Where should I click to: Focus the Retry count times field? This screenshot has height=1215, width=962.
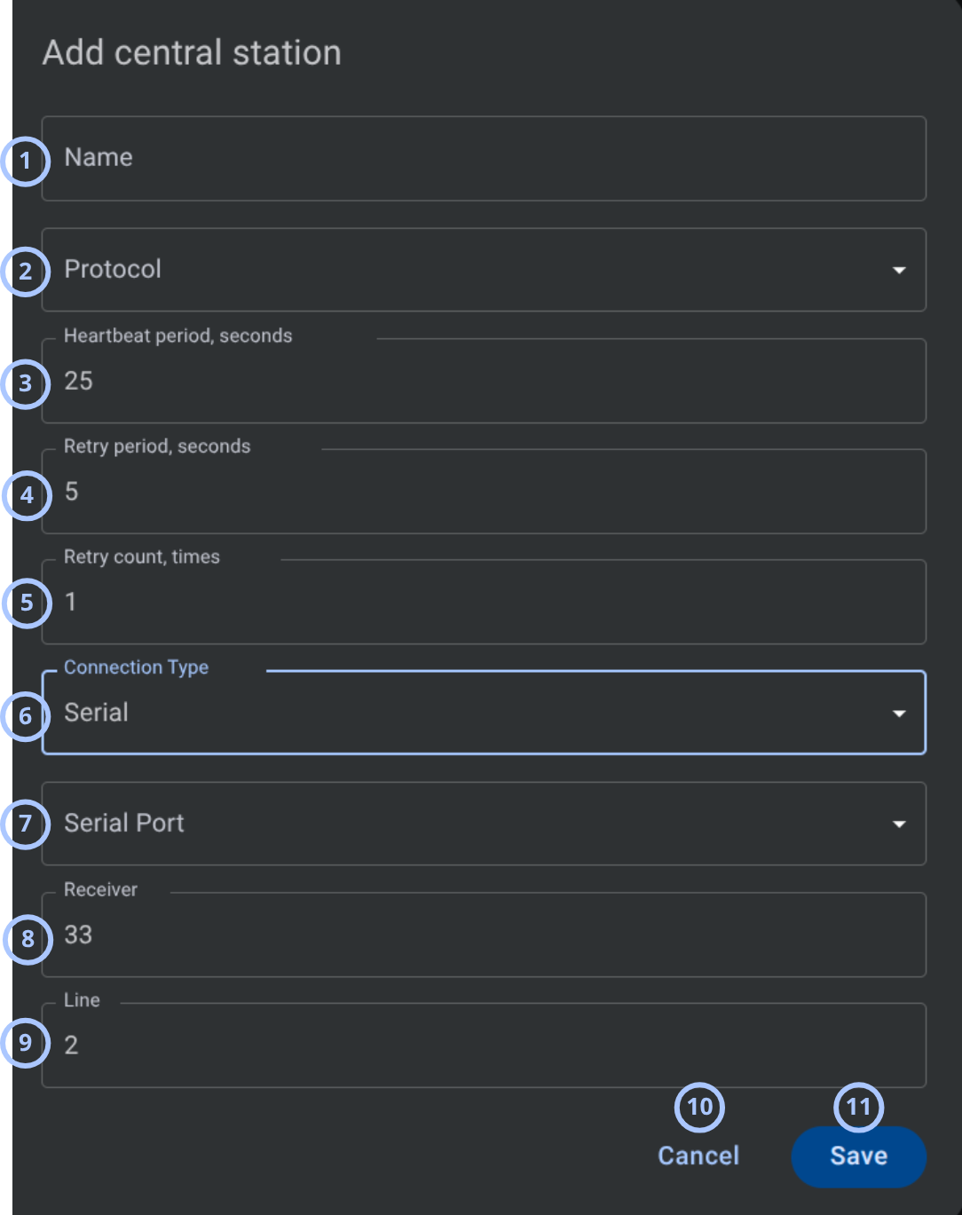tap(484, 602)
